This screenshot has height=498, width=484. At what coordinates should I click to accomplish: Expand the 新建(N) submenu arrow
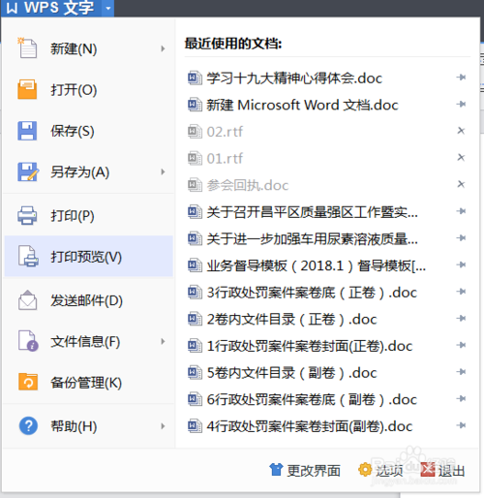163,48
